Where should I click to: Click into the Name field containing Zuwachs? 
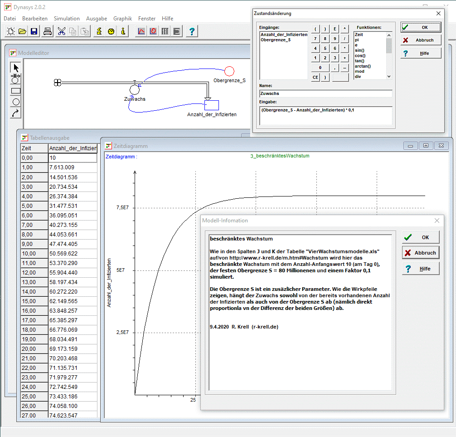(x=325, y=93)
